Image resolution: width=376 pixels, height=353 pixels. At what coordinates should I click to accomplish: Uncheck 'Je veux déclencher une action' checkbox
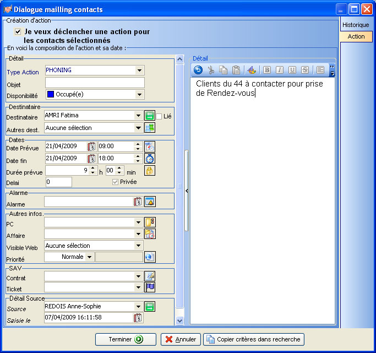[18, 31]
